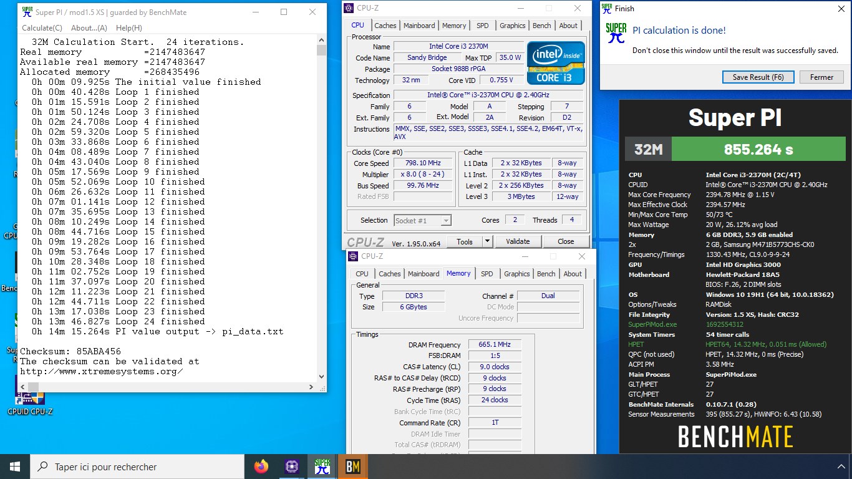Screen dimensions: 852x479
Task: Select Graphics tab in lower CPU-Z window
Action: (517, 274)
